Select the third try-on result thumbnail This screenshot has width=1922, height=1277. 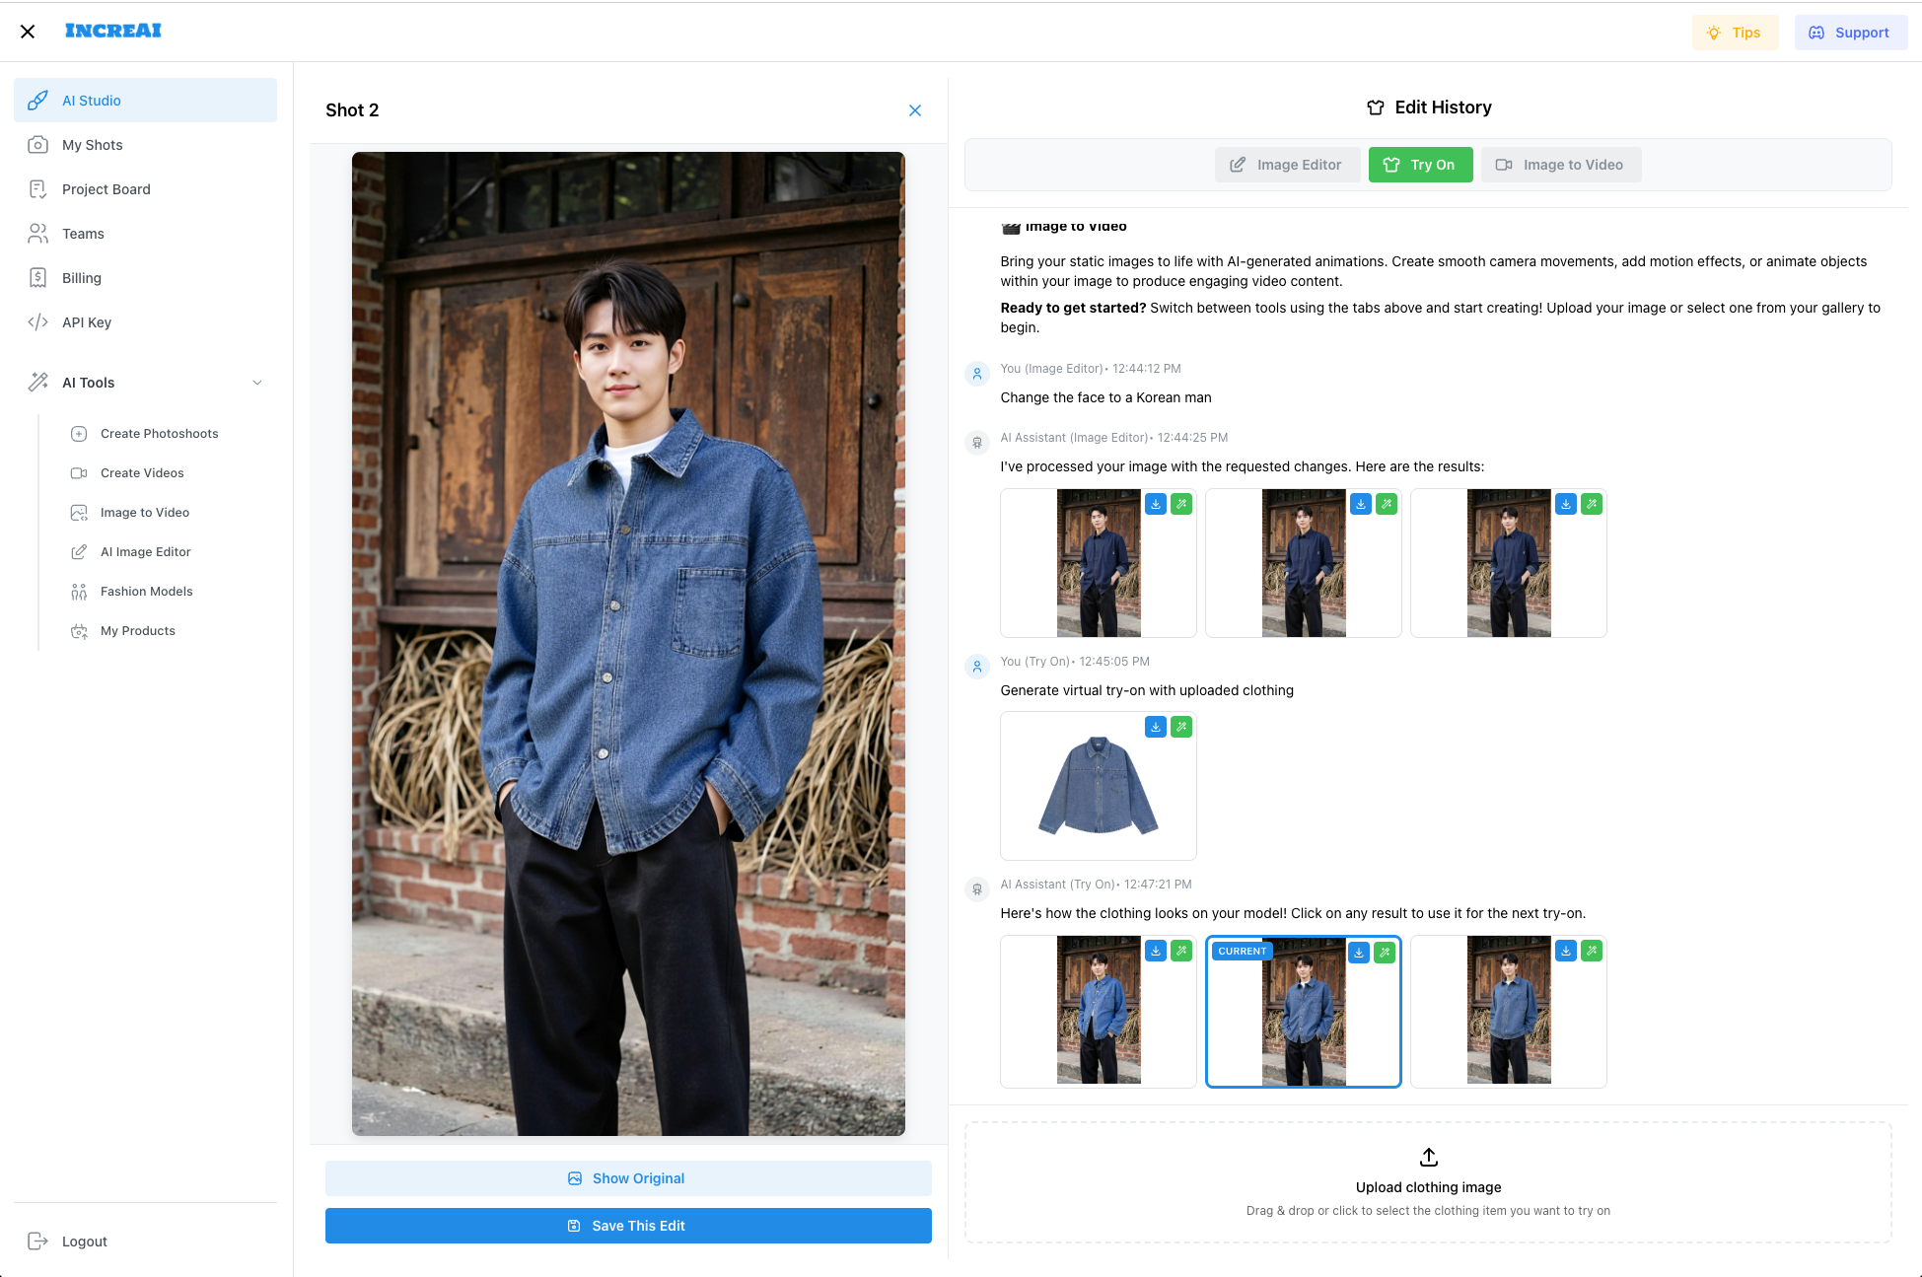point(1508,1016)
